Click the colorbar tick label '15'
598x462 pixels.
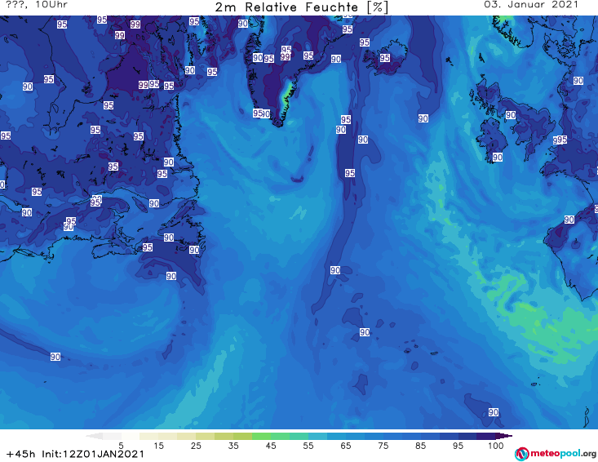[158, 446]
